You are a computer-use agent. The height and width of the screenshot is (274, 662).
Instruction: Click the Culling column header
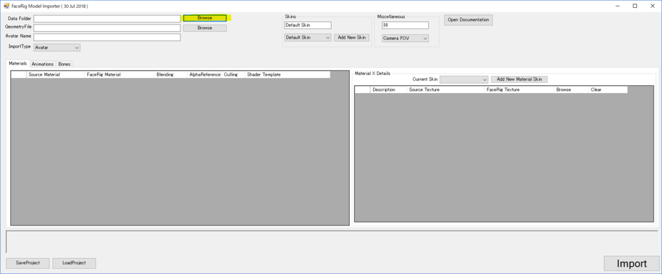(233, 75)
